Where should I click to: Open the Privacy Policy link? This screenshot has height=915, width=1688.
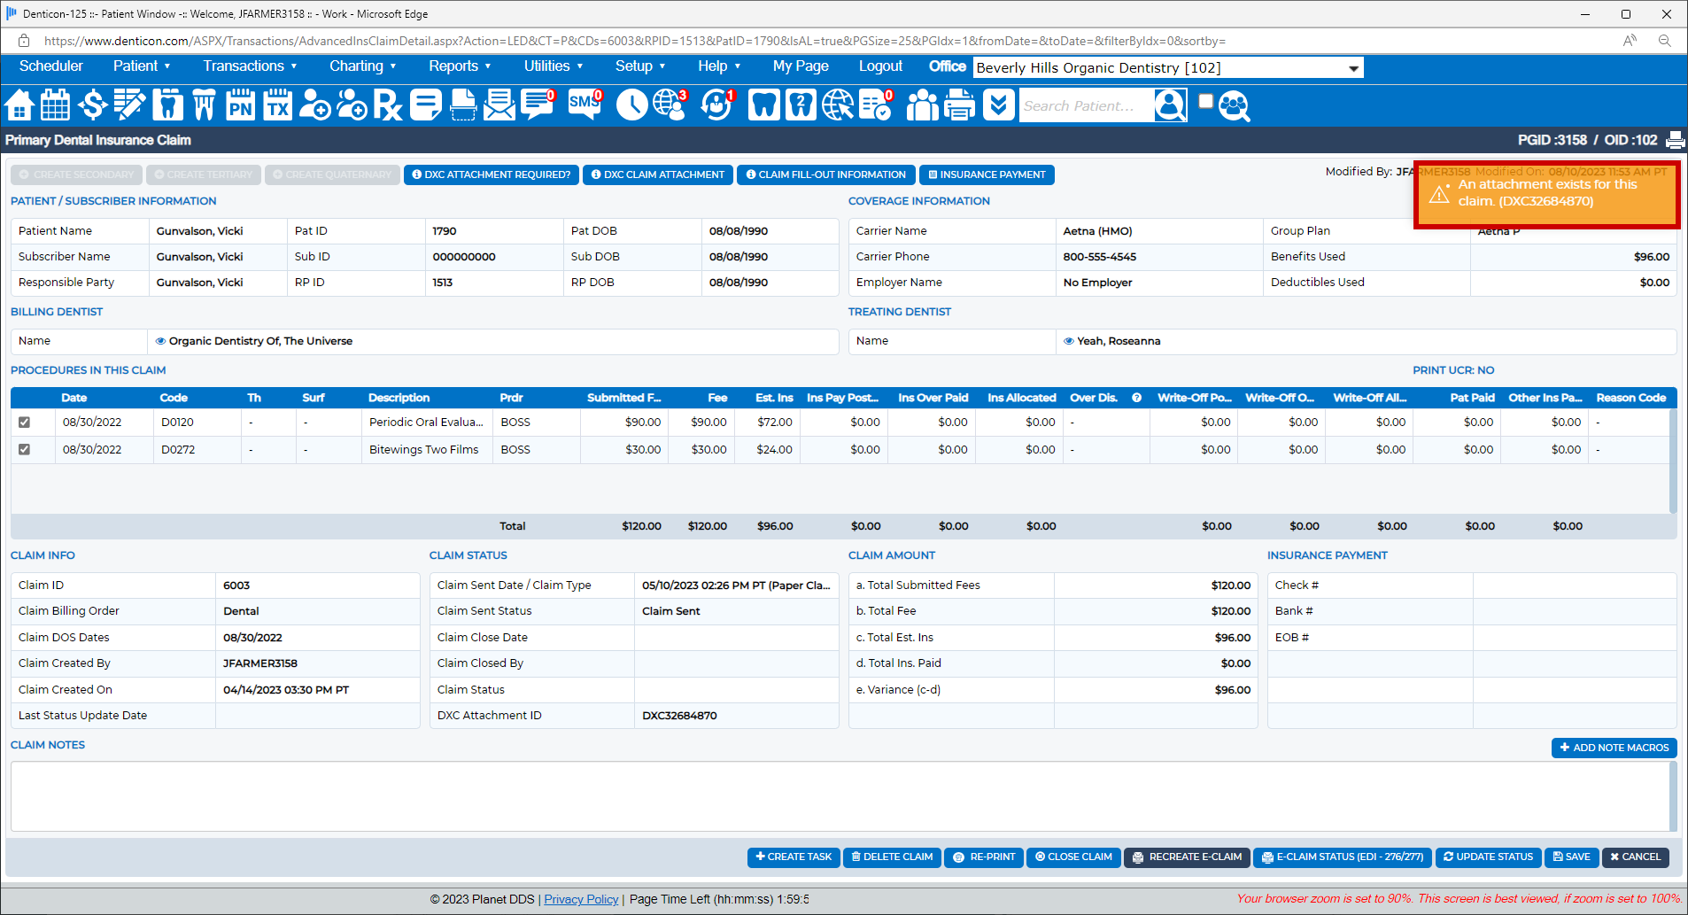pyautogui.click(x=581, y=899)
